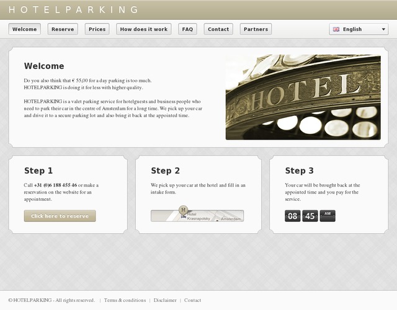Viewport: 397px width, 310px height.
Task: Open the Prices menu item
Action: coord(97,29)
